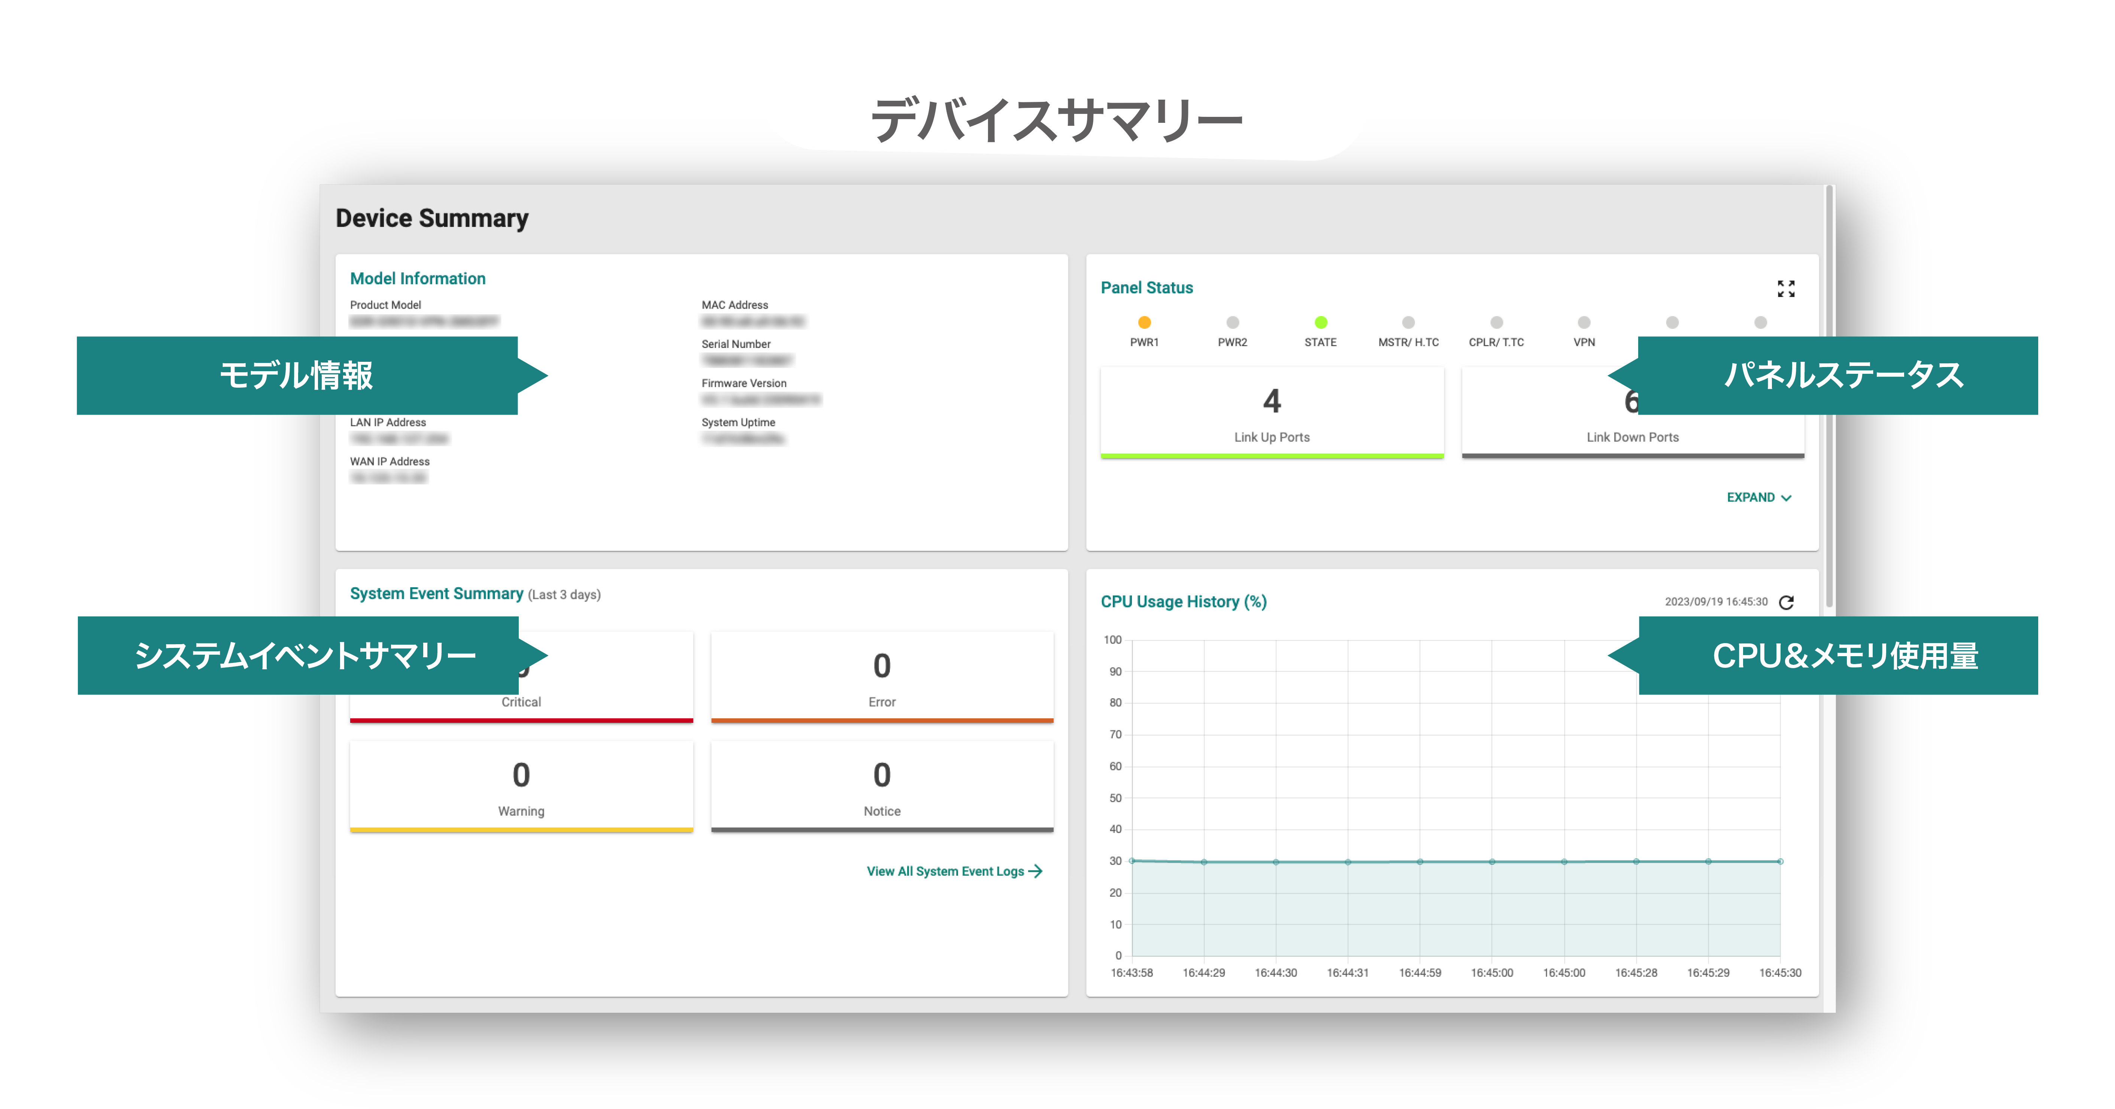Screen dimensions: 2115x1109
Task: Refresh the CPU Usage History chart
Action: tap(1786, 603)
